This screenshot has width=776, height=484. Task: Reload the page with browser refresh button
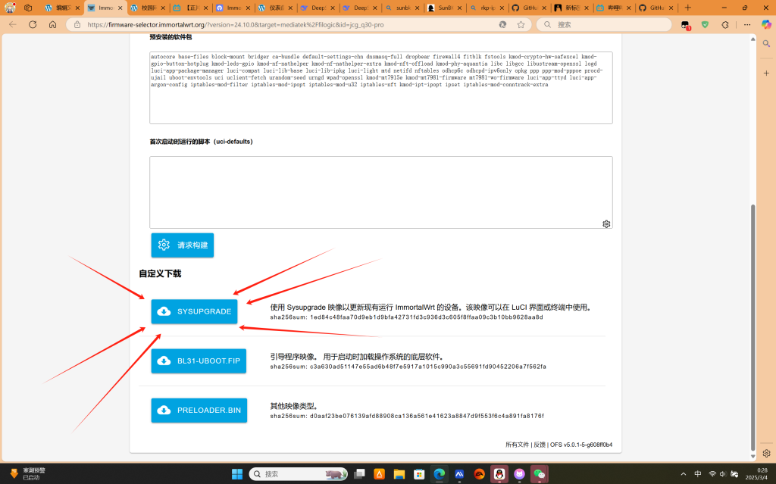pos(33,24)
